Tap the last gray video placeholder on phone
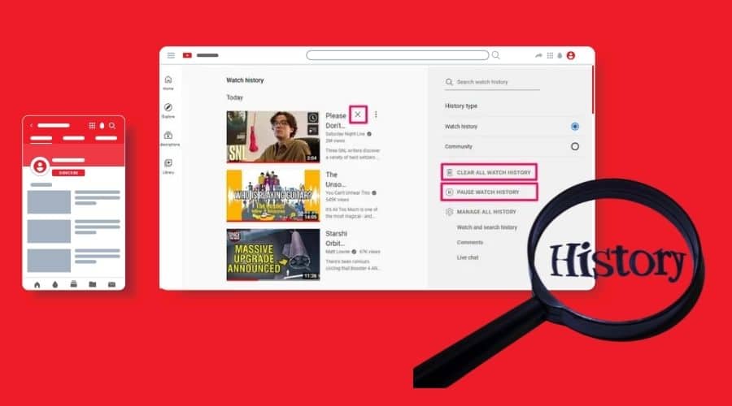 pos(49,260)
